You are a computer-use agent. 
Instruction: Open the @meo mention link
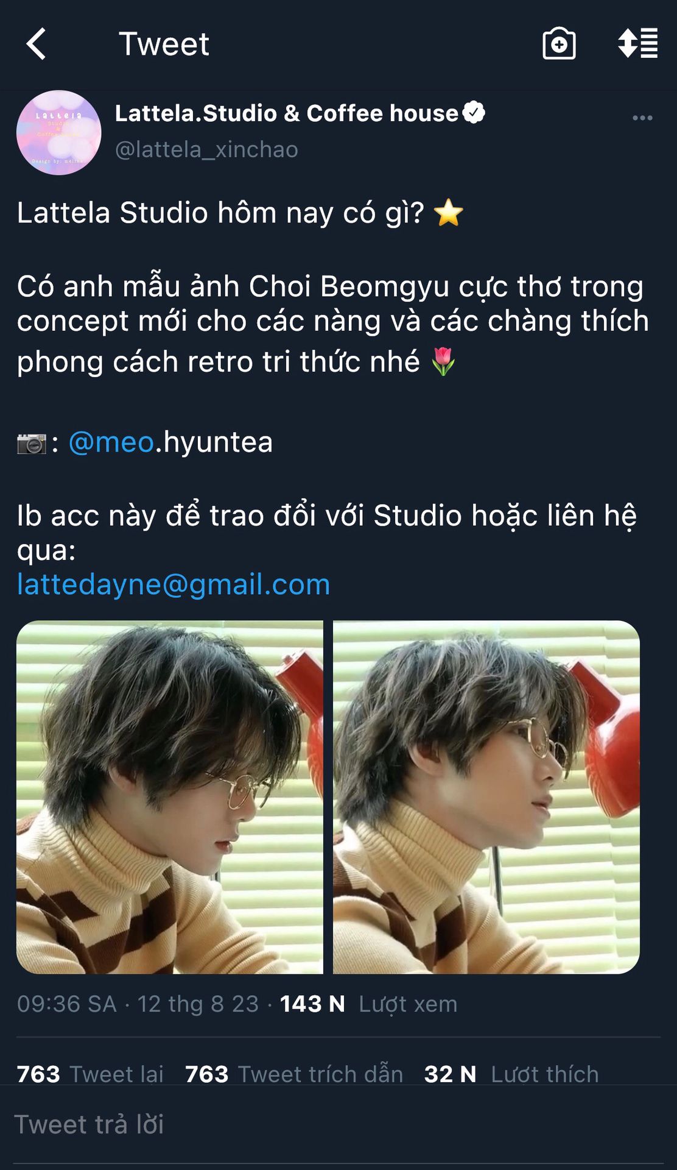coord(111,442)
